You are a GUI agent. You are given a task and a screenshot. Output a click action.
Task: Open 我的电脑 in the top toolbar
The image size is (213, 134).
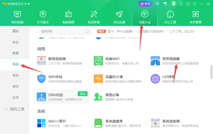[x=17, y=17]
